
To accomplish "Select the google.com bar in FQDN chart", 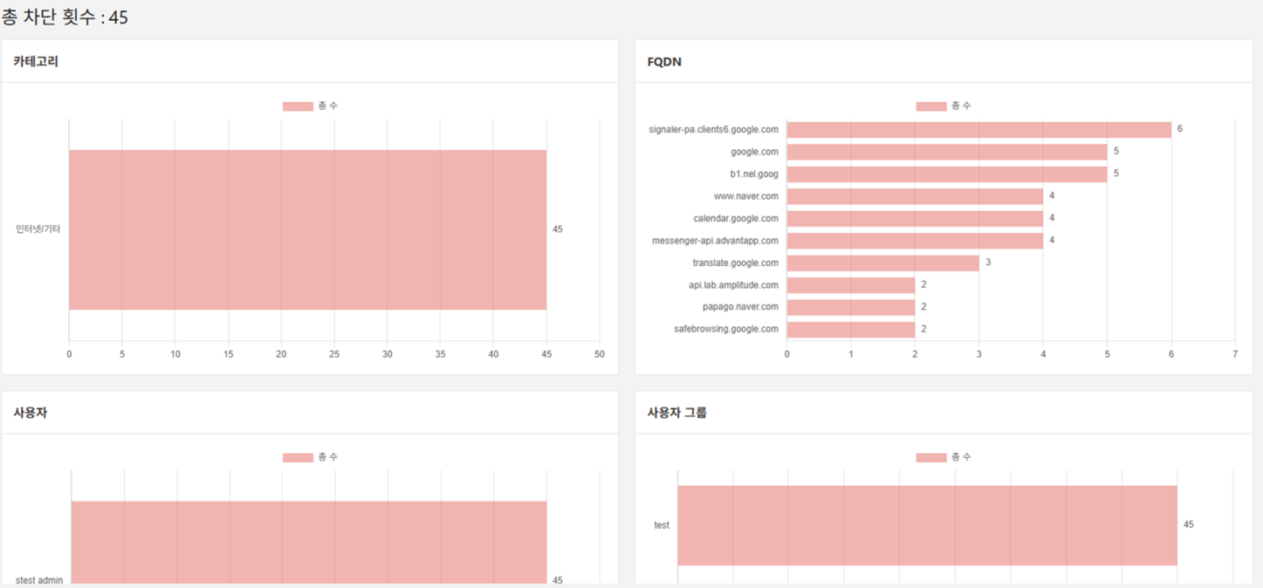I will pyautogui.click(x=946, y=152).
